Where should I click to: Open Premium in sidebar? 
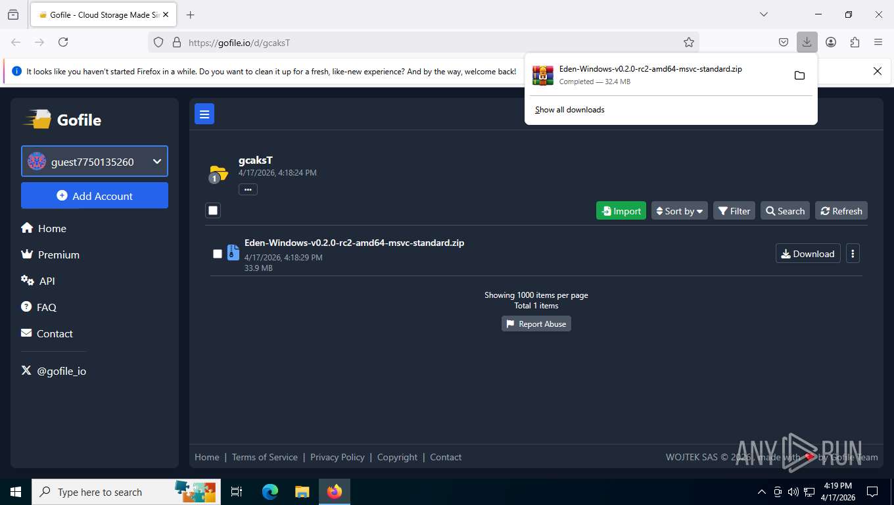[51, 254]
